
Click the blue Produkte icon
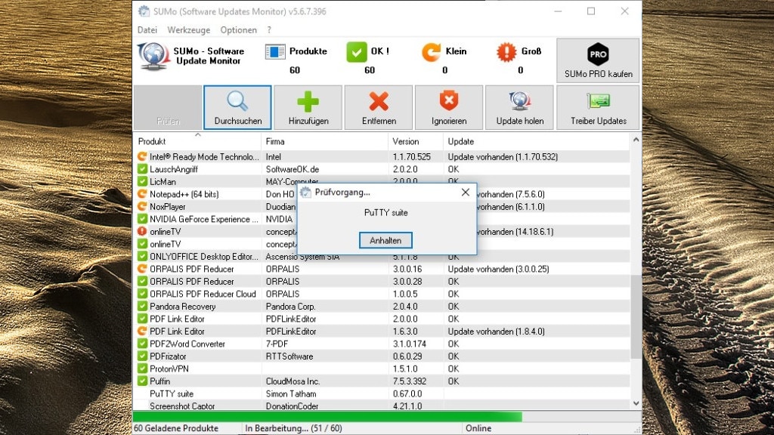tap(275, 51)
